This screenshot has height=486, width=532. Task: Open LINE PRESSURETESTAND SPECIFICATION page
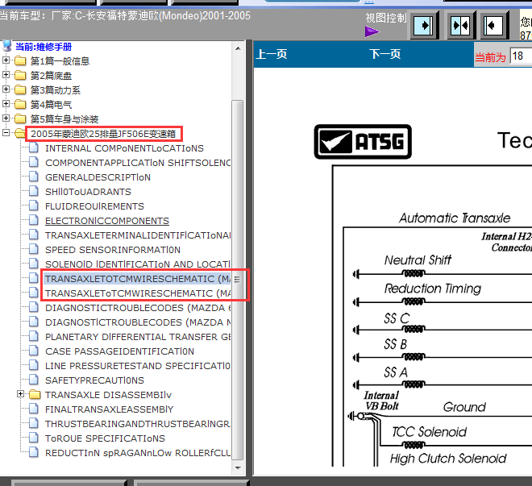(x=138, y=366)
